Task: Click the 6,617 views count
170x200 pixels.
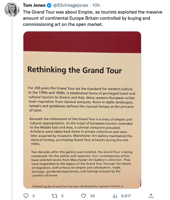Action: 126,196
